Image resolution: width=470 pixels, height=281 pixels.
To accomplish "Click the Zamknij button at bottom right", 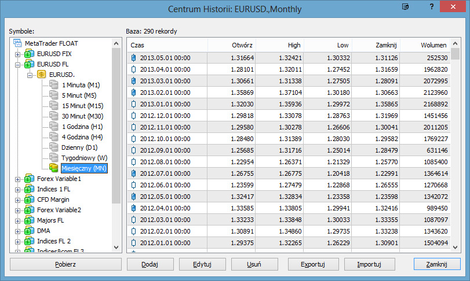I will pyautogui.click(x=437, y=264).
